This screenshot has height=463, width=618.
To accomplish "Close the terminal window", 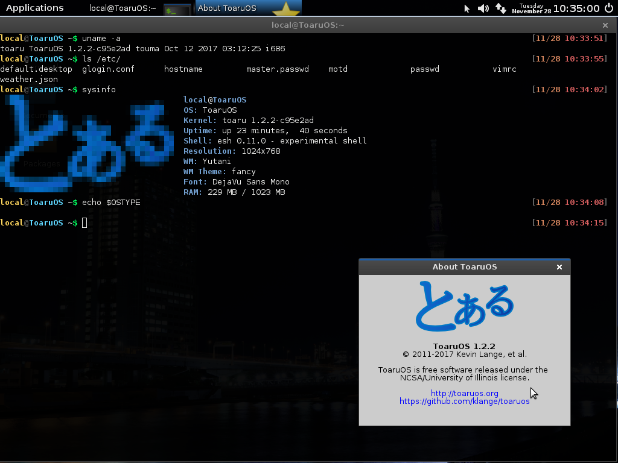I will (605, 25).
